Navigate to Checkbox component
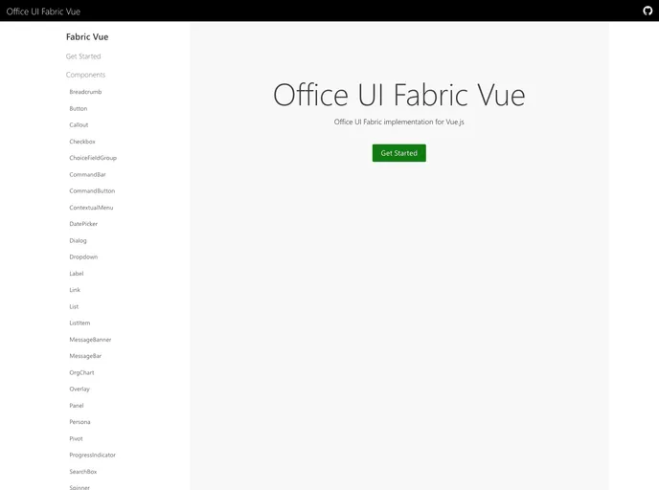659x490 pixels. pyautogui.click(x=82, y=142)
